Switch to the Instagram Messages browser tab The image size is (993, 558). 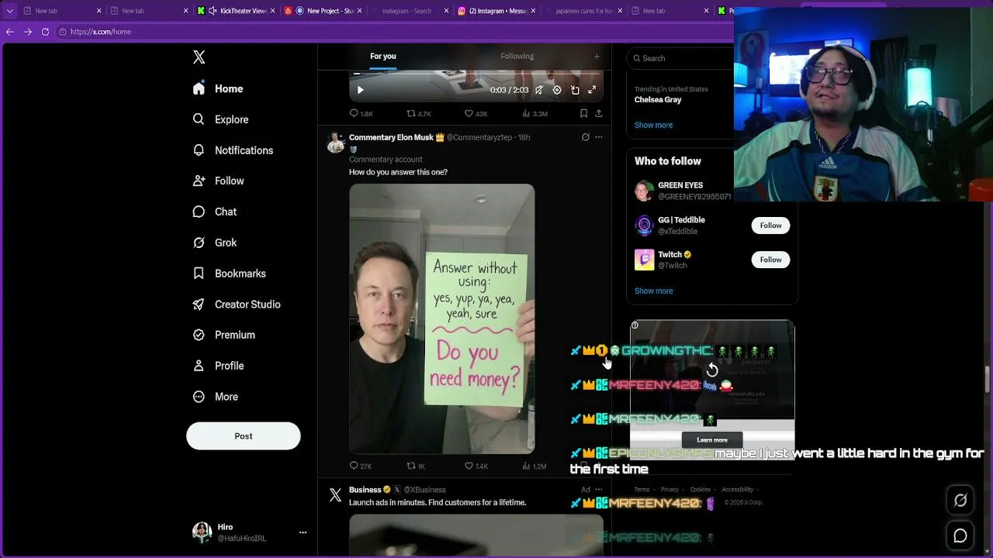coord(496,11)
